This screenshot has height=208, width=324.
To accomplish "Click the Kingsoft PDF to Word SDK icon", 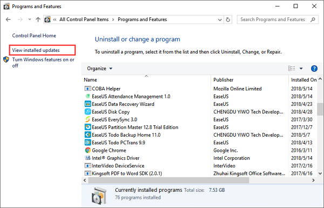I will click(87, 173).
